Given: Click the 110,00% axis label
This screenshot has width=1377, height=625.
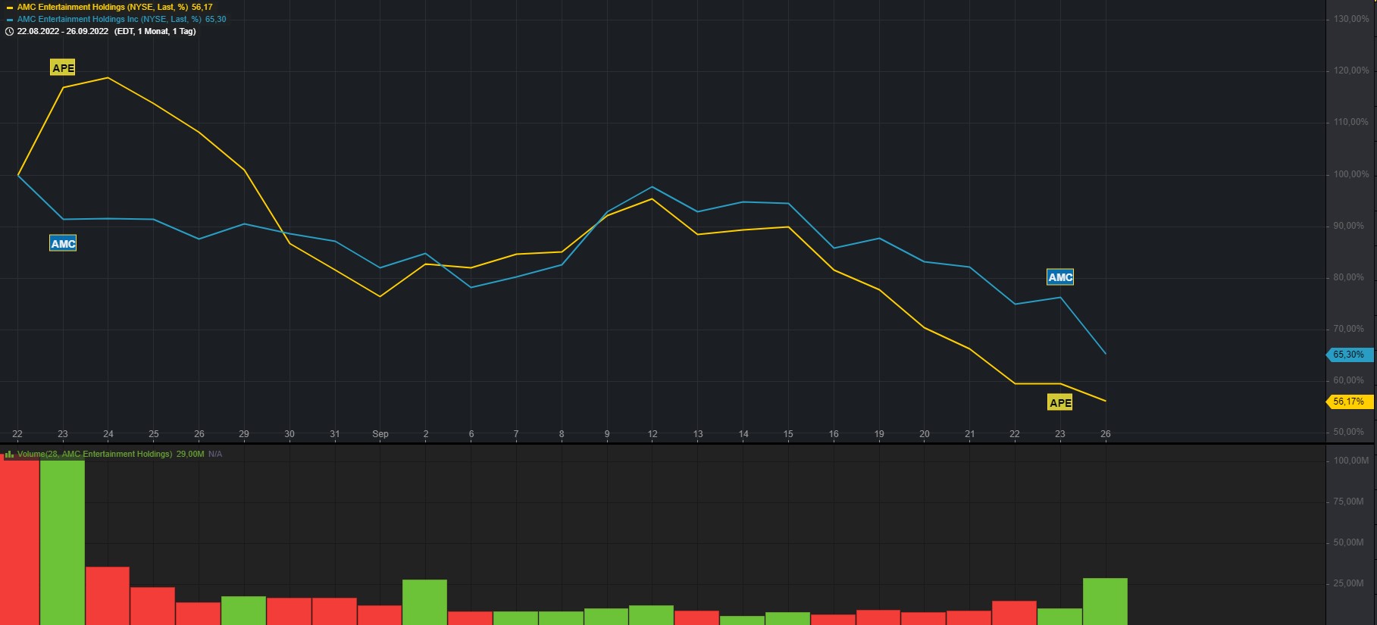Looking at the screenshot, I should 1351,122.
